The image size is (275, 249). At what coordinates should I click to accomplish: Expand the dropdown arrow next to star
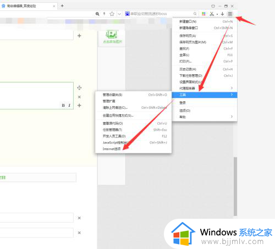point(119,14)
